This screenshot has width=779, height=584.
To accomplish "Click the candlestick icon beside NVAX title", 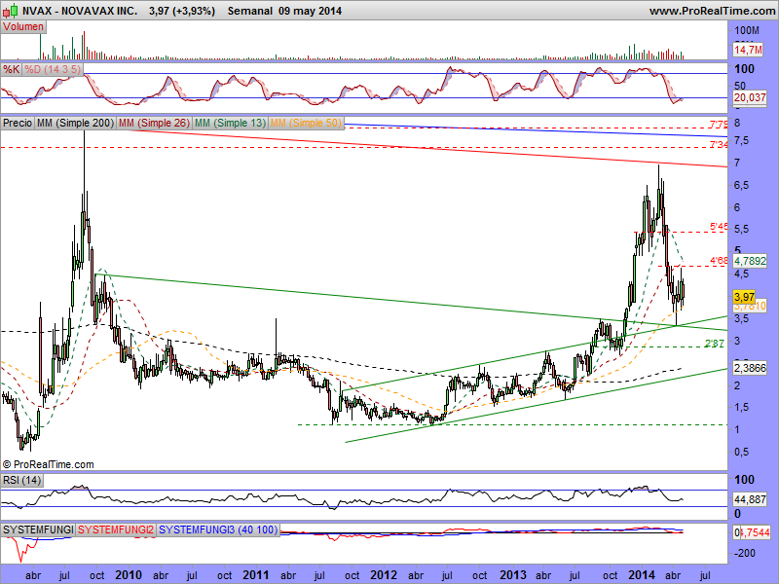I will coord(11,11).
